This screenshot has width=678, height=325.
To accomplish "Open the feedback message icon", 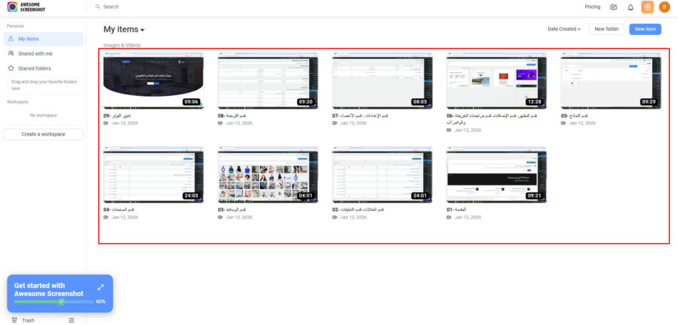I will tap(613, 7).
